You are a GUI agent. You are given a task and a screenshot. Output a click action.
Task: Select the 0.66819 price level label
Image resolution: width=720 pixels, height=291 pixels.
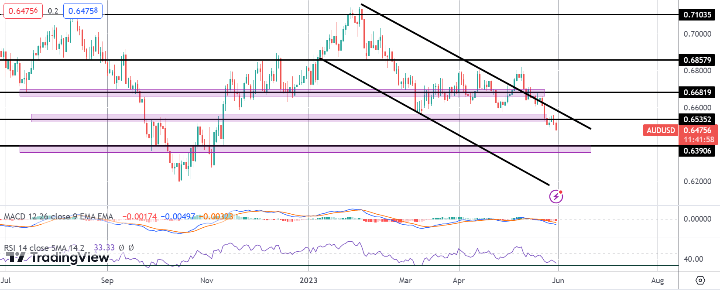click(697, 92)
